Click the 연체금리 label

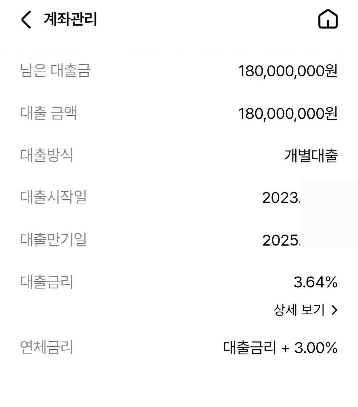click(46, 347)
